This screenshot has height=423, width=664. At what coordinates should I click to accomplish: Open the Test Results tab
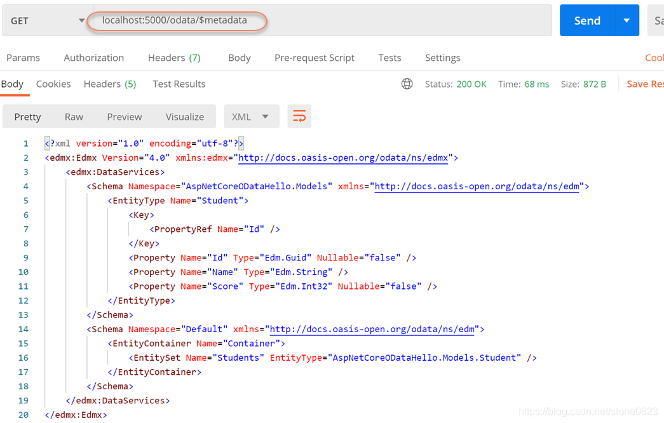(x=179, y=84)
